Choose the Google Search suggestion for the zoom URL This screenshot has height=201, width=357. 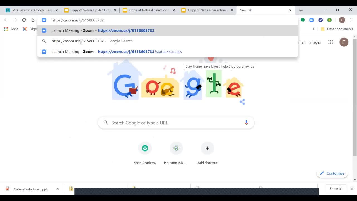168,41
